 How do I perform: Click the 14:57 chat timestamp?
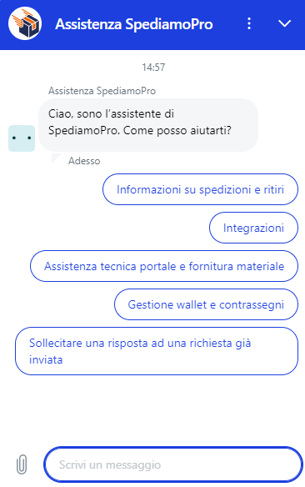153,67
